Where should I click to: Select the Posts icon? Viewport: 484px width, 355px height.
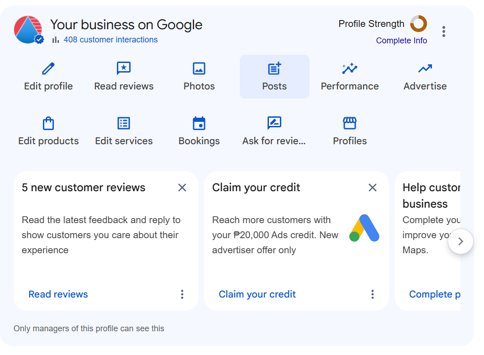point(274,68)
